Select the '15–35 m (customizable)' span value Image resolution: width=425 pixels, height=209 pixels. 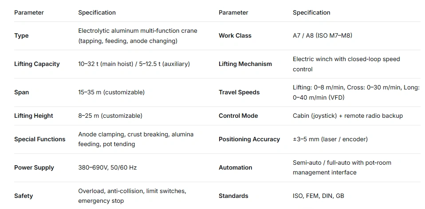111,93
